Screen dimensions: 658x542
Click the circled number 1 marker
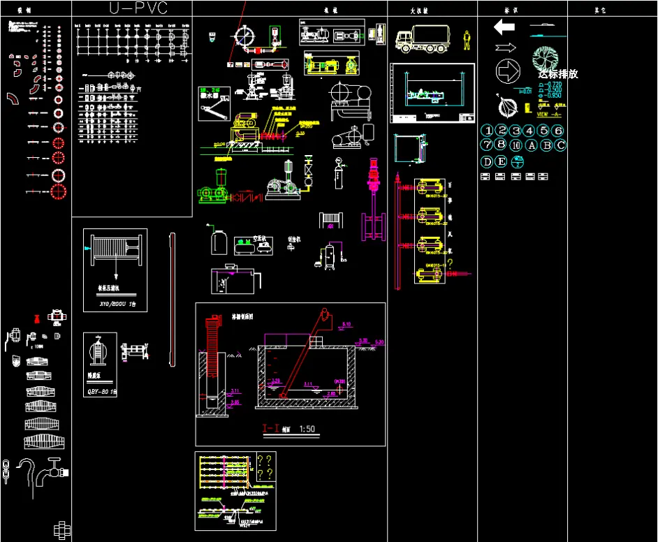(x=488, y=131)
